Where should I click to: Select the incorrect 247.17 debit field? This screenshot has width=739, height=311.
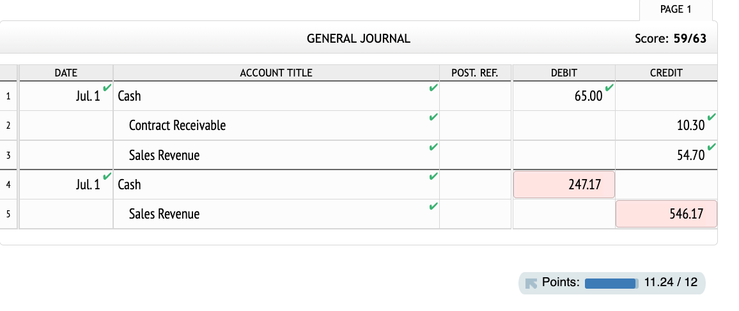(x=564, y=185)
